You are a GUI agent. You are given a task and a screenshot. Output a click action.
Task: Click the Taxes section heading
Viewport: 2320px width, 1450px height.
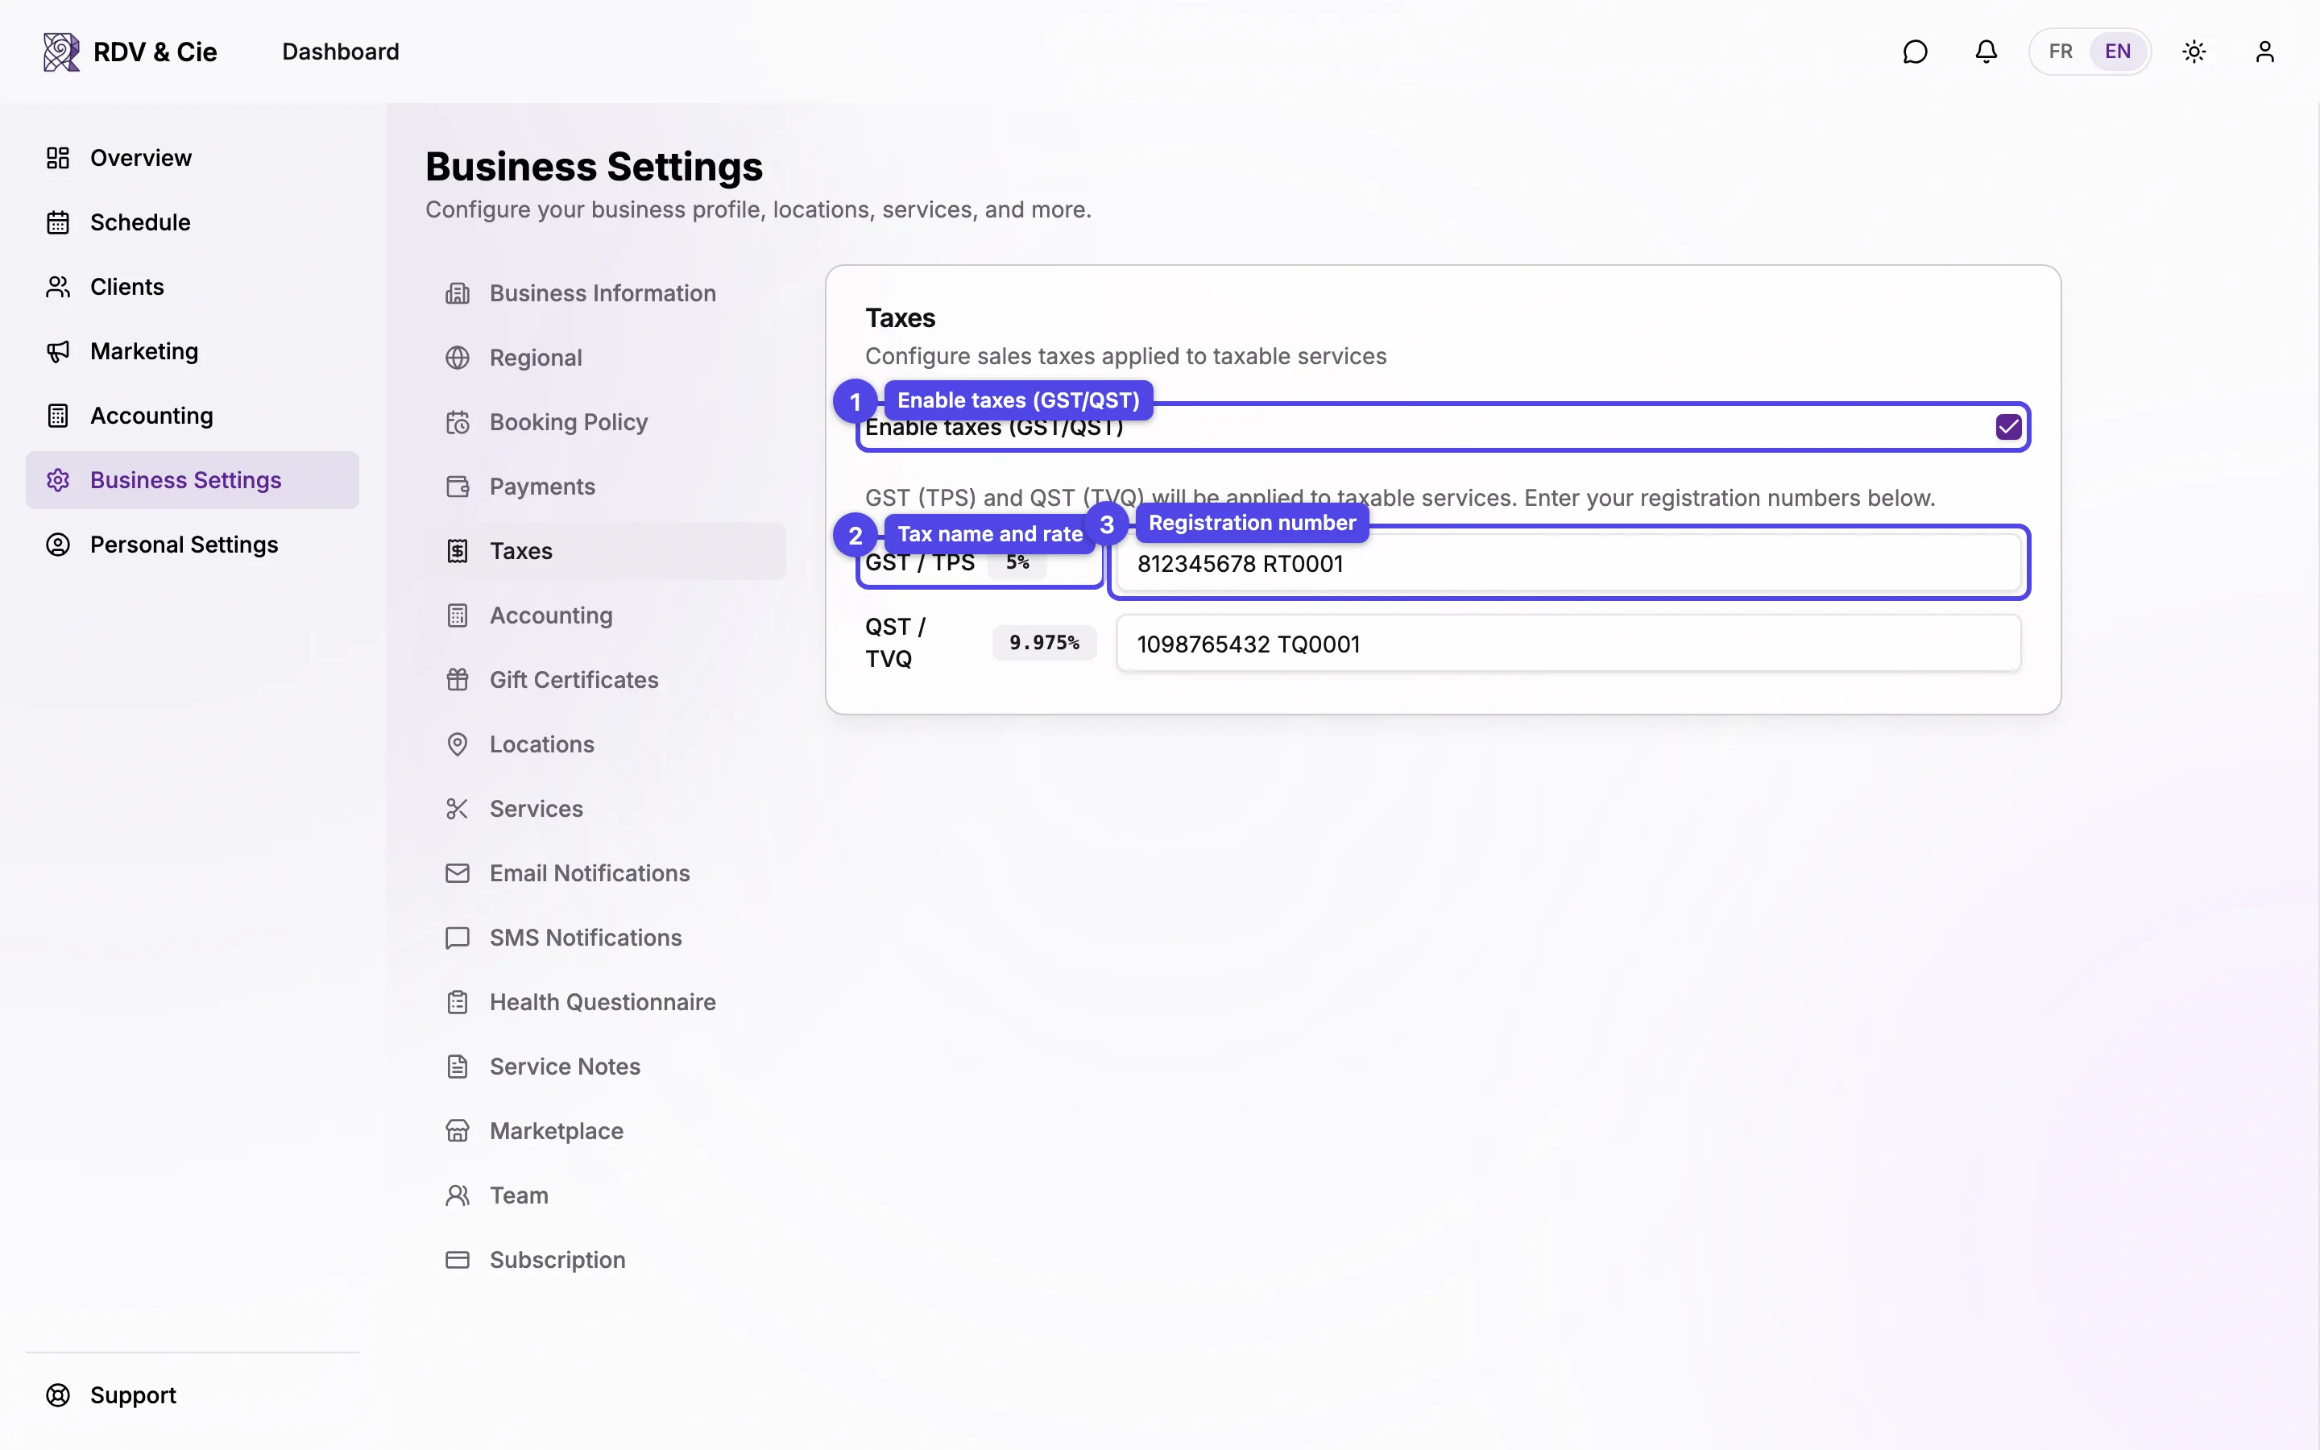[900, 317]
